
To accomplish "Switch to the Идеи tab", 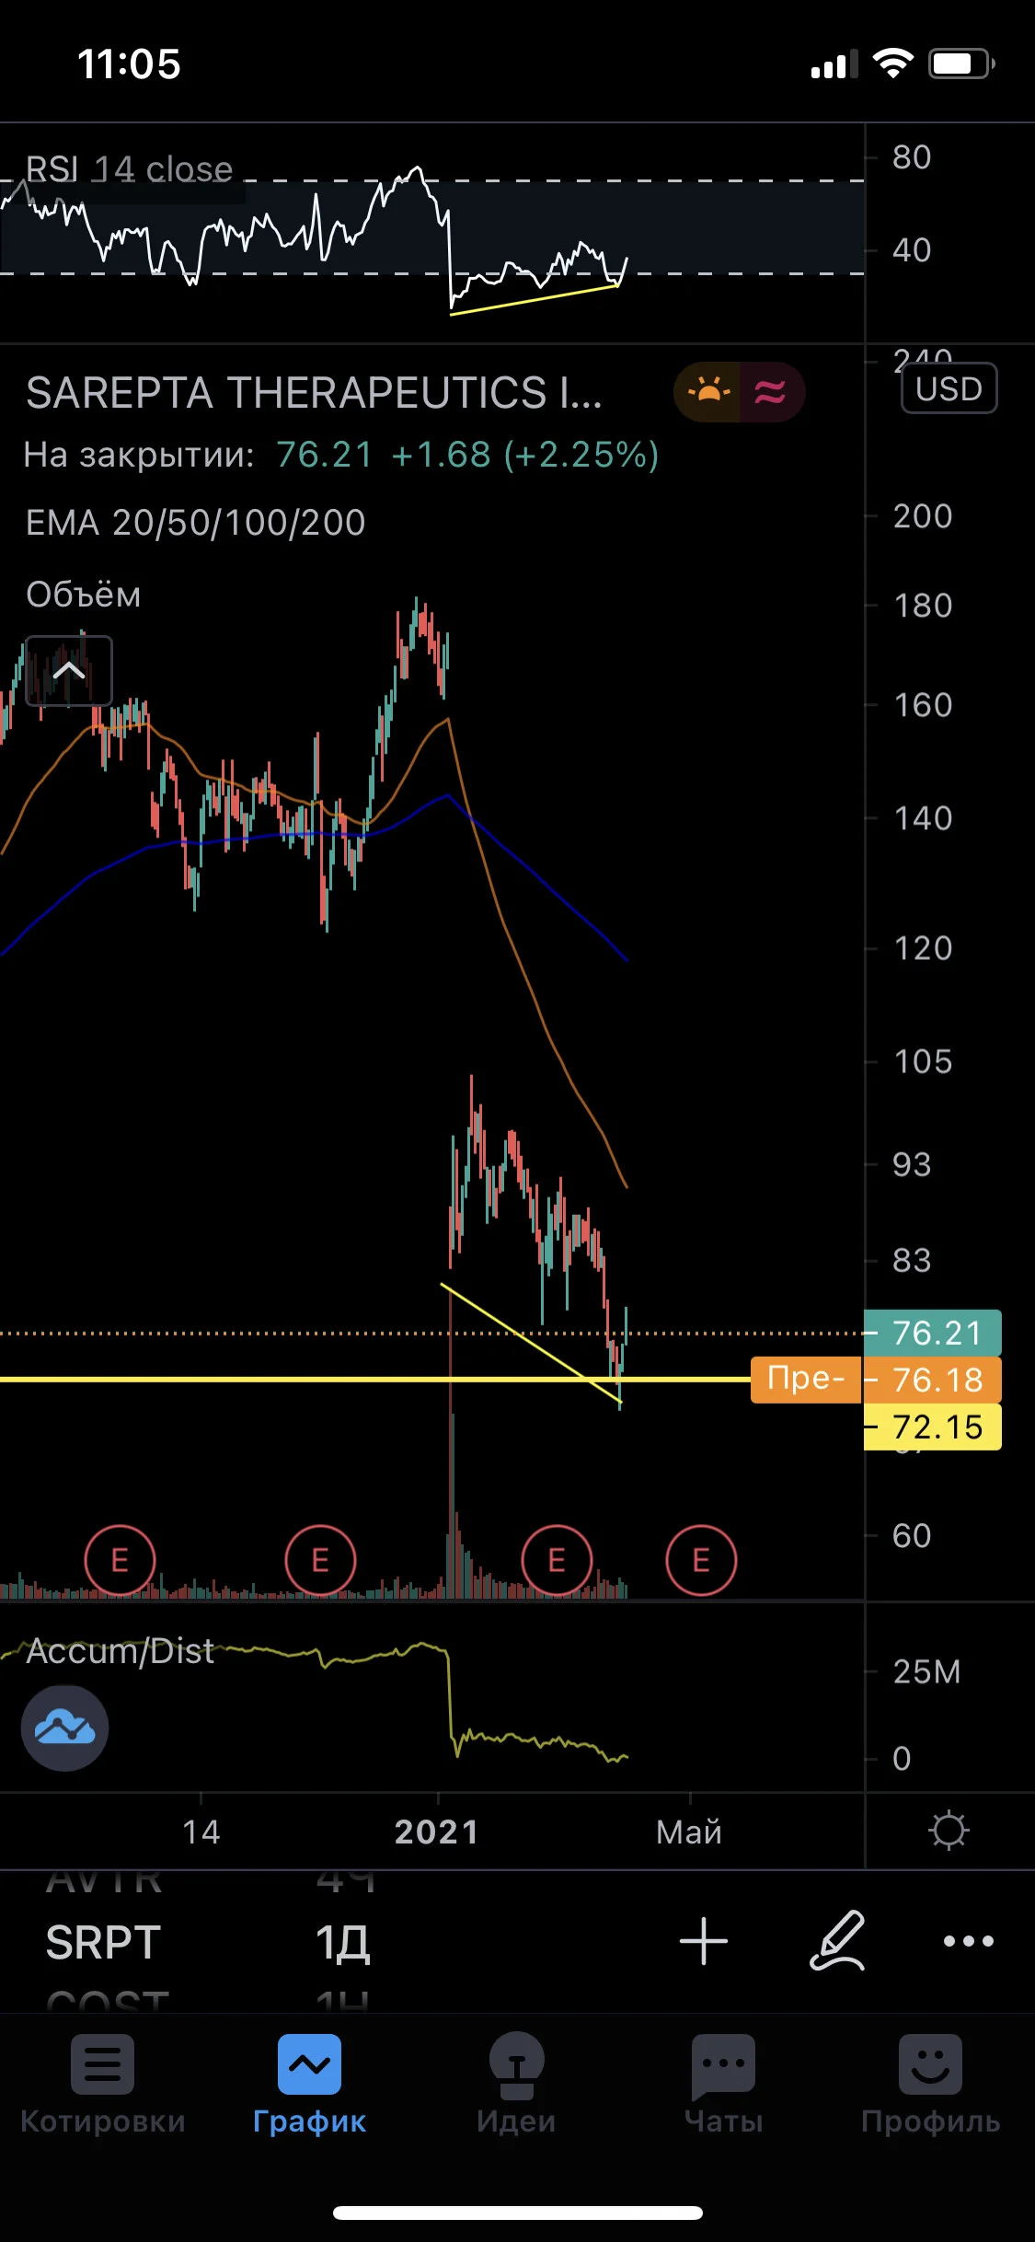I will pyautogui.click(x=516, y=2084).
